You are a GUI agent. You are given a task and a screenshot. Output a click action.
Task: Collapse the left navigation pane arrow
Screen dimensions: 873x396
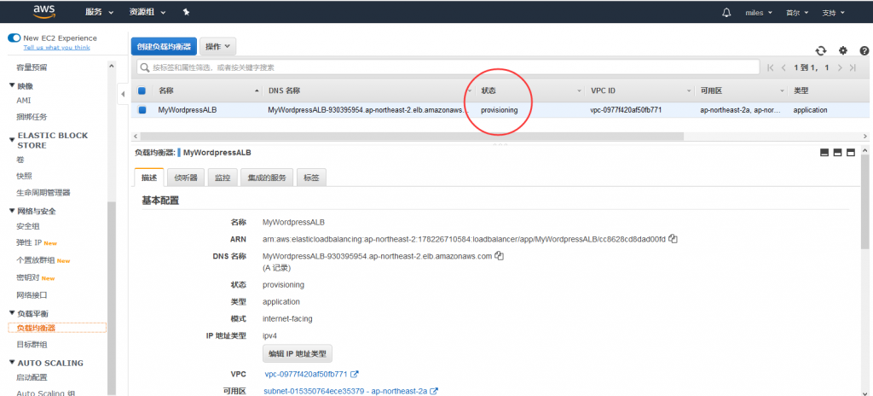point(123,94)
